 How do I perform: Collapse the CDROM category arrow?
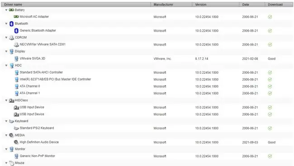(6, 38)
